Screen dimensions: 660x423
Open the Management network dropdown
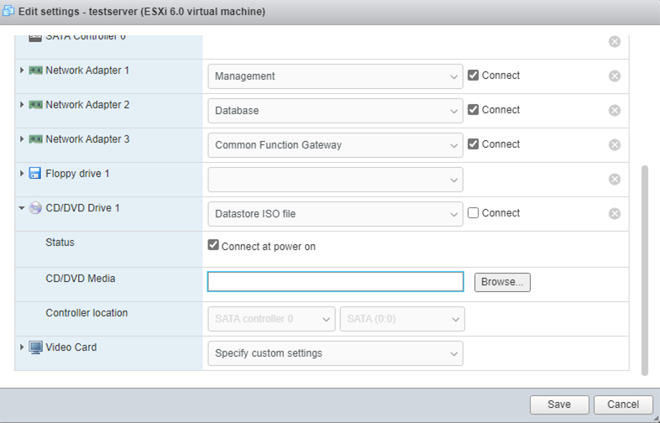pos(335,76)
